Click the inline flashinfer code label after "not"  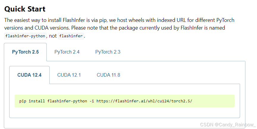(x=71, y=36)
